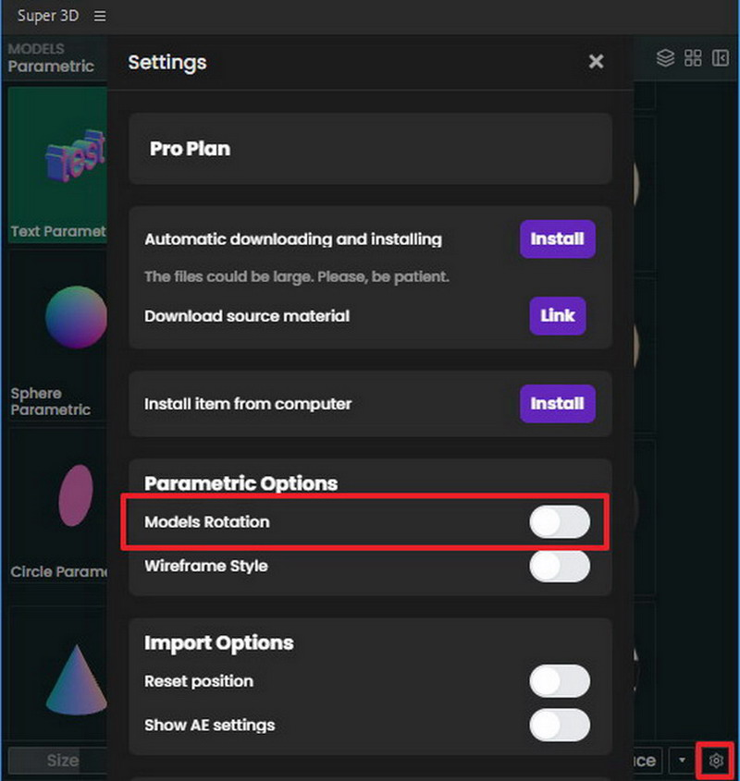This screenshot has height=781, width=740.
Task: Enable the Wireframe Style switch
Action: (560, 566)
